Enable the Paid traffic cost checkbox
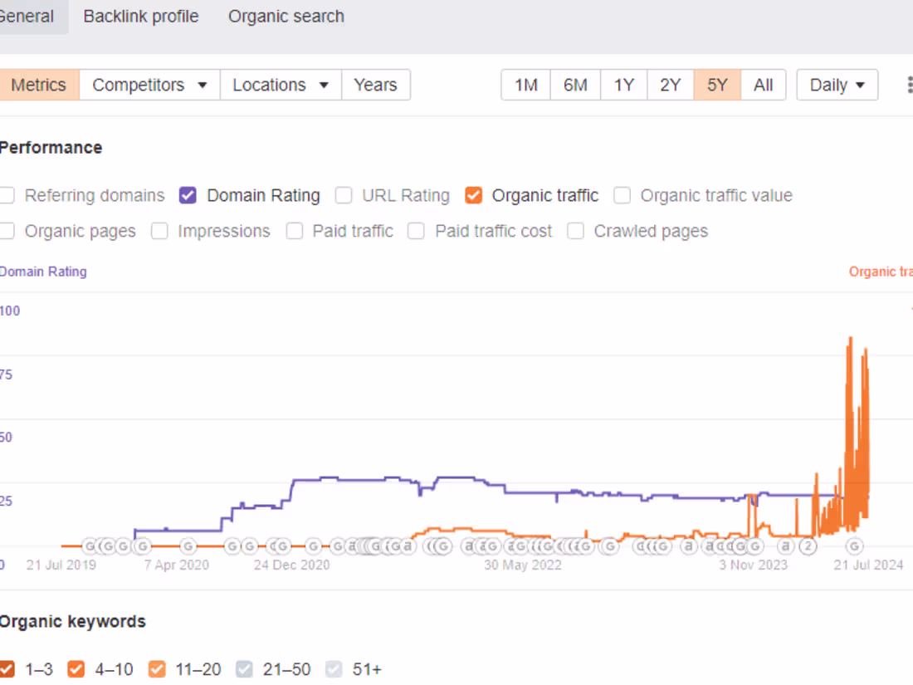 417,232
